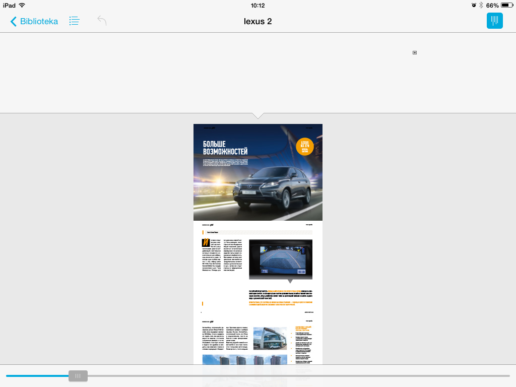The width and height of the screenshot is (516, 387).
Task: Tap the Wi-Fi icon in status bar
Action: (x=22, y=5)
